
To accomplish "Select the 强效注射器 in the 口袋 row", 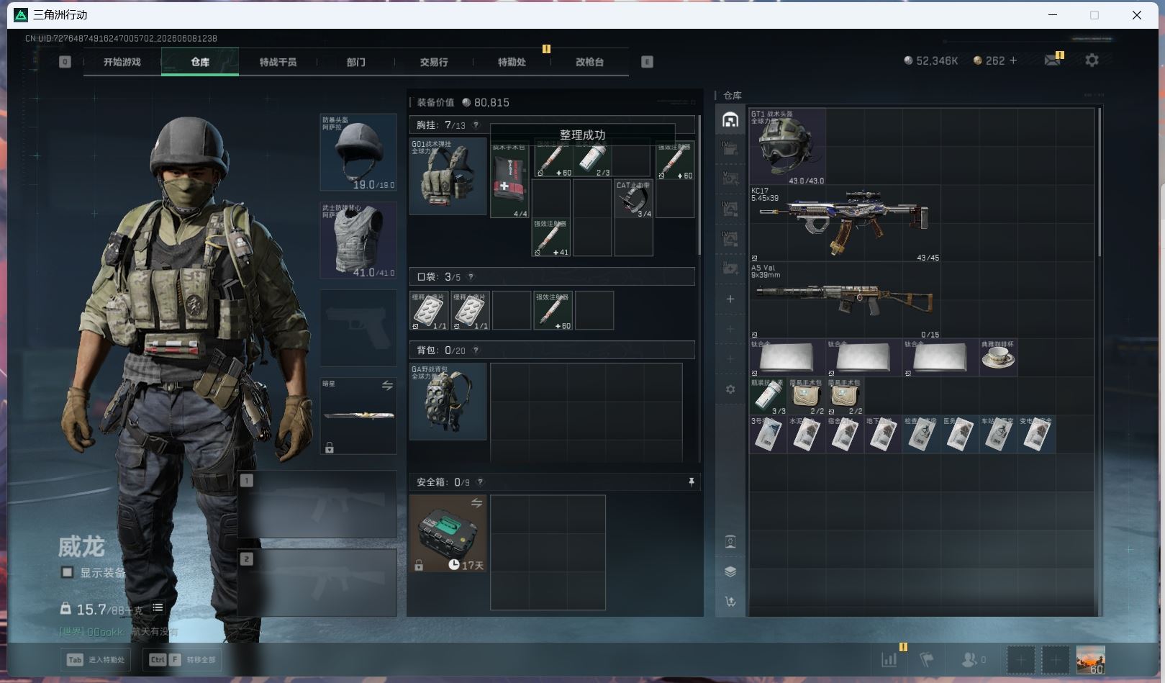I will [x=553, y=310].
